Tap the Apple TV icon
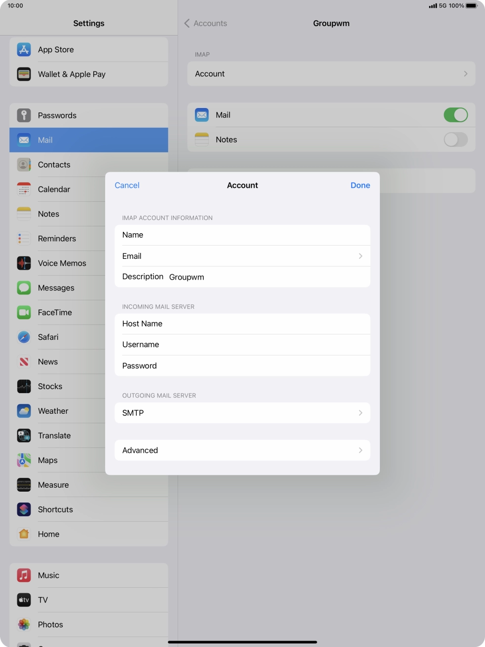 coord(24,600)
